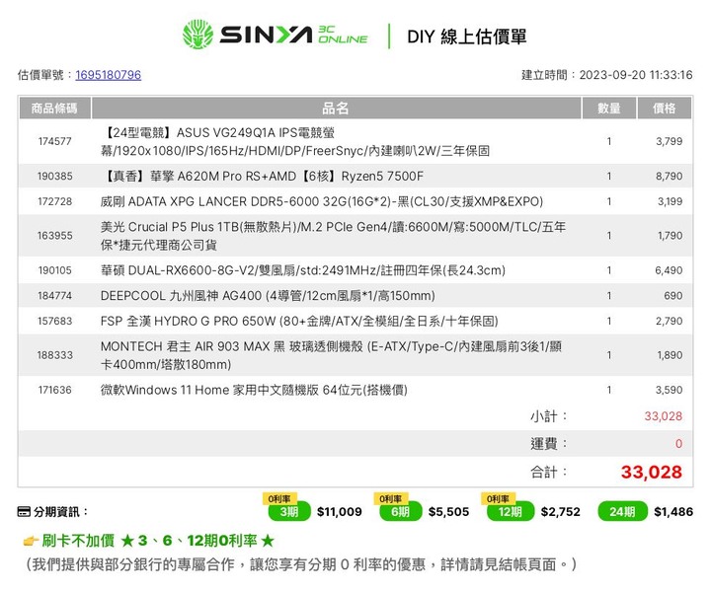Screen dimensions: 711x592
Task: Click the 華碩 DUAL-RX6600-8G-V2 item name
Action: coord(303,270)
